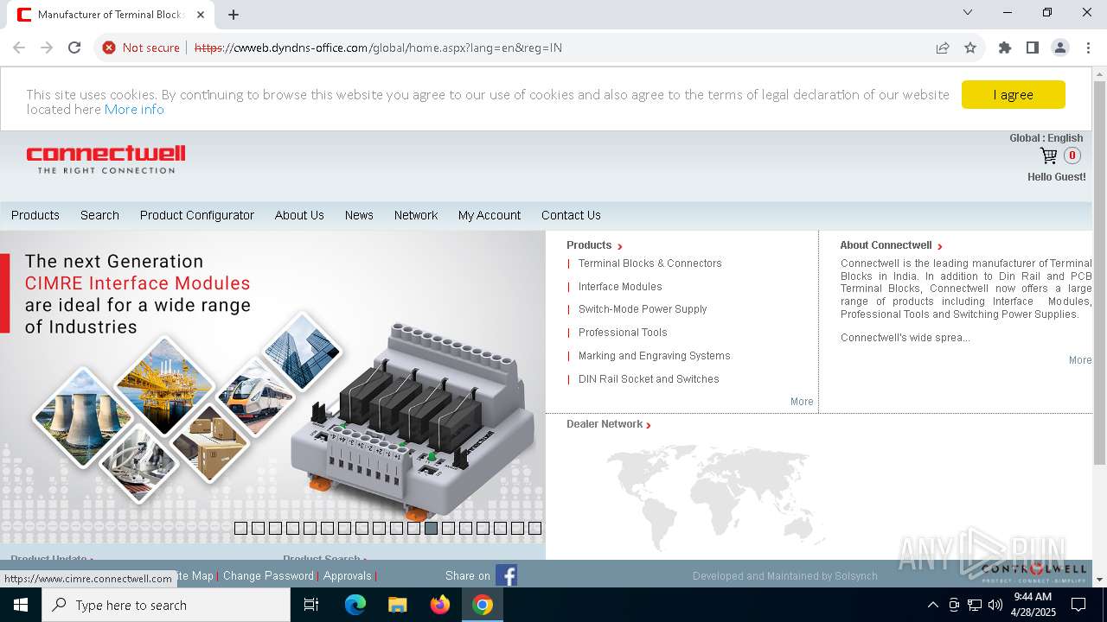Image resolution: width=1107 pixels, height=622 pixels.
Task: Click the Connectwell logo
Action: coord(106,159)
